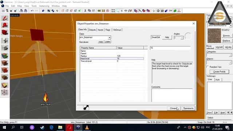
Task: Select the Clipping tool
Action: pos(5,85)
